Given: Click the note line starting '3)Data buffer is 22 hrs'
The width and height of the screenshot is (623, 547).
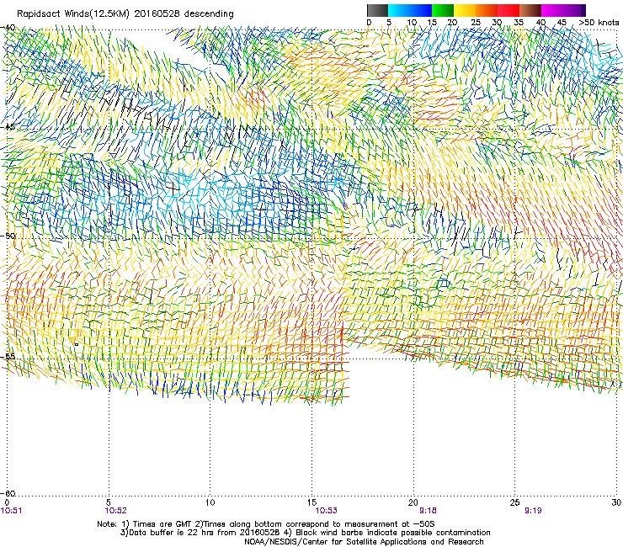Looking at the screenshot, I should [x=305, y=533].
